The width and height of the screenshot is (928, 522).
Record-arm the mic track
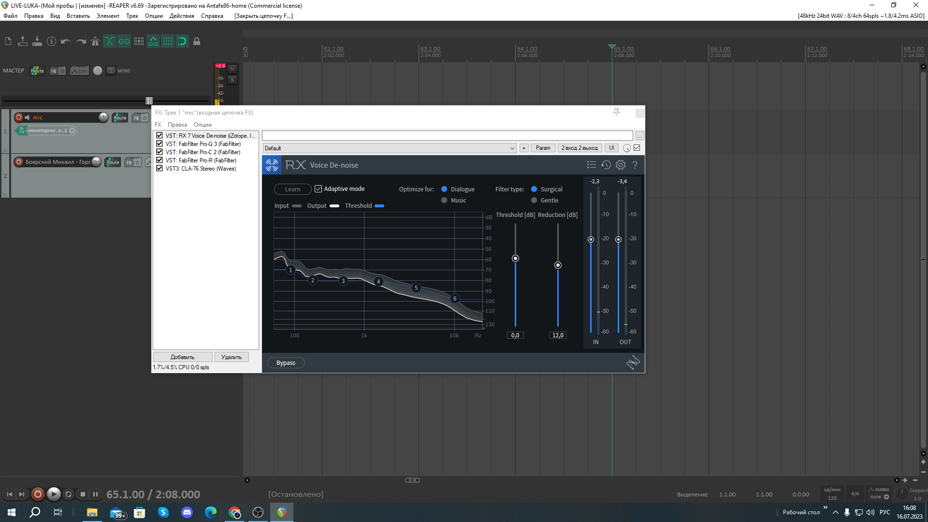[x=19, y=117]
